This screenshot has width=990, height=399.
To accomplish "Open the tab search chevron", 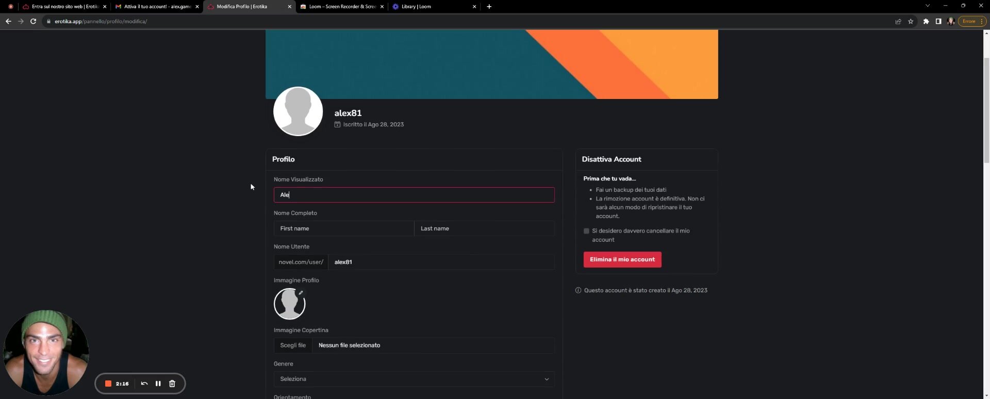I will click(x=927, y=6).
